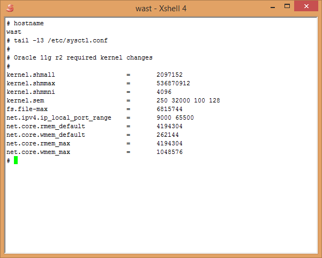Click the Xshell app icon in title bar
The image size is (322, 258).
(10, 8)
